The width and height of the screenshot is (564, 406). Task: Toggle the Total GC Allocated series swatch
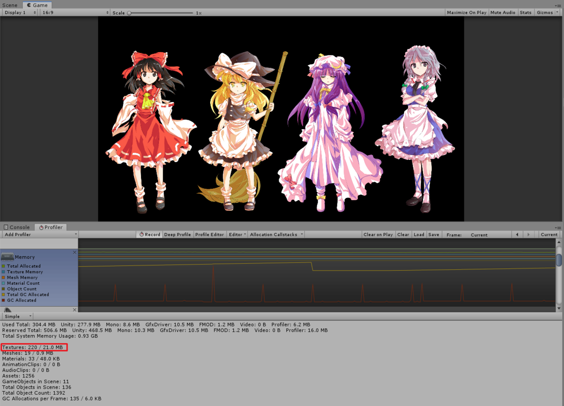pos(3,294)
